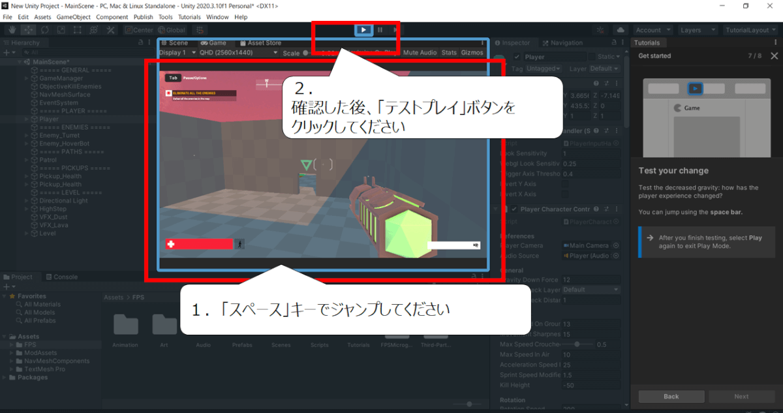Click the Pause button
This screenshot has height=413, width=783.
pyautogui.click(x=380, y=30)
